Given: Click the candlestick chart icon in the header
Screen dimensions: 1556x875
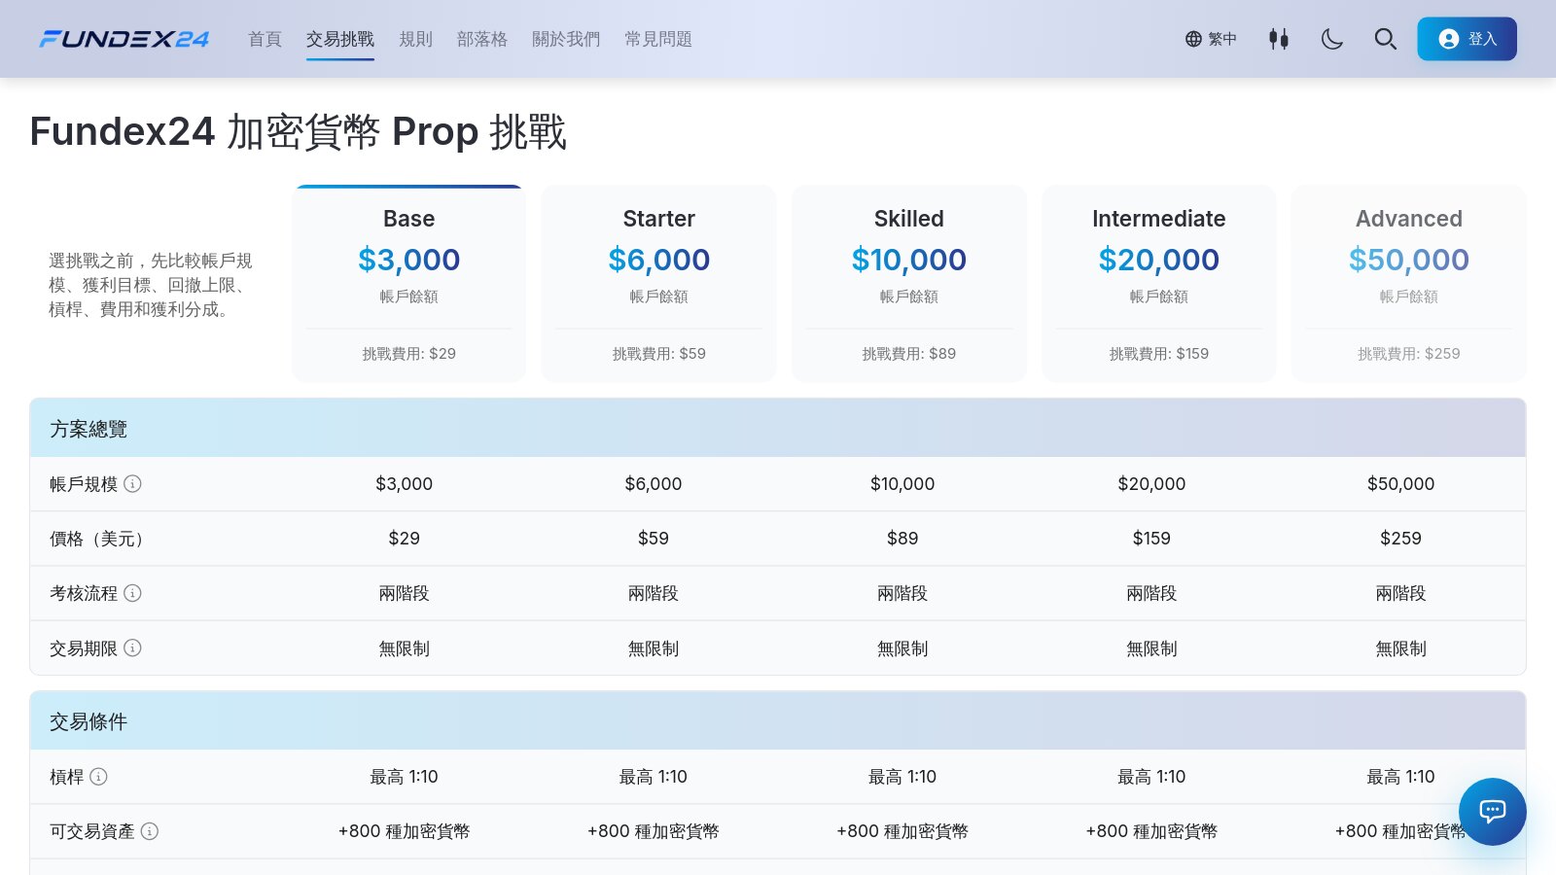Looking at the screenshot, I should 1279,39.
